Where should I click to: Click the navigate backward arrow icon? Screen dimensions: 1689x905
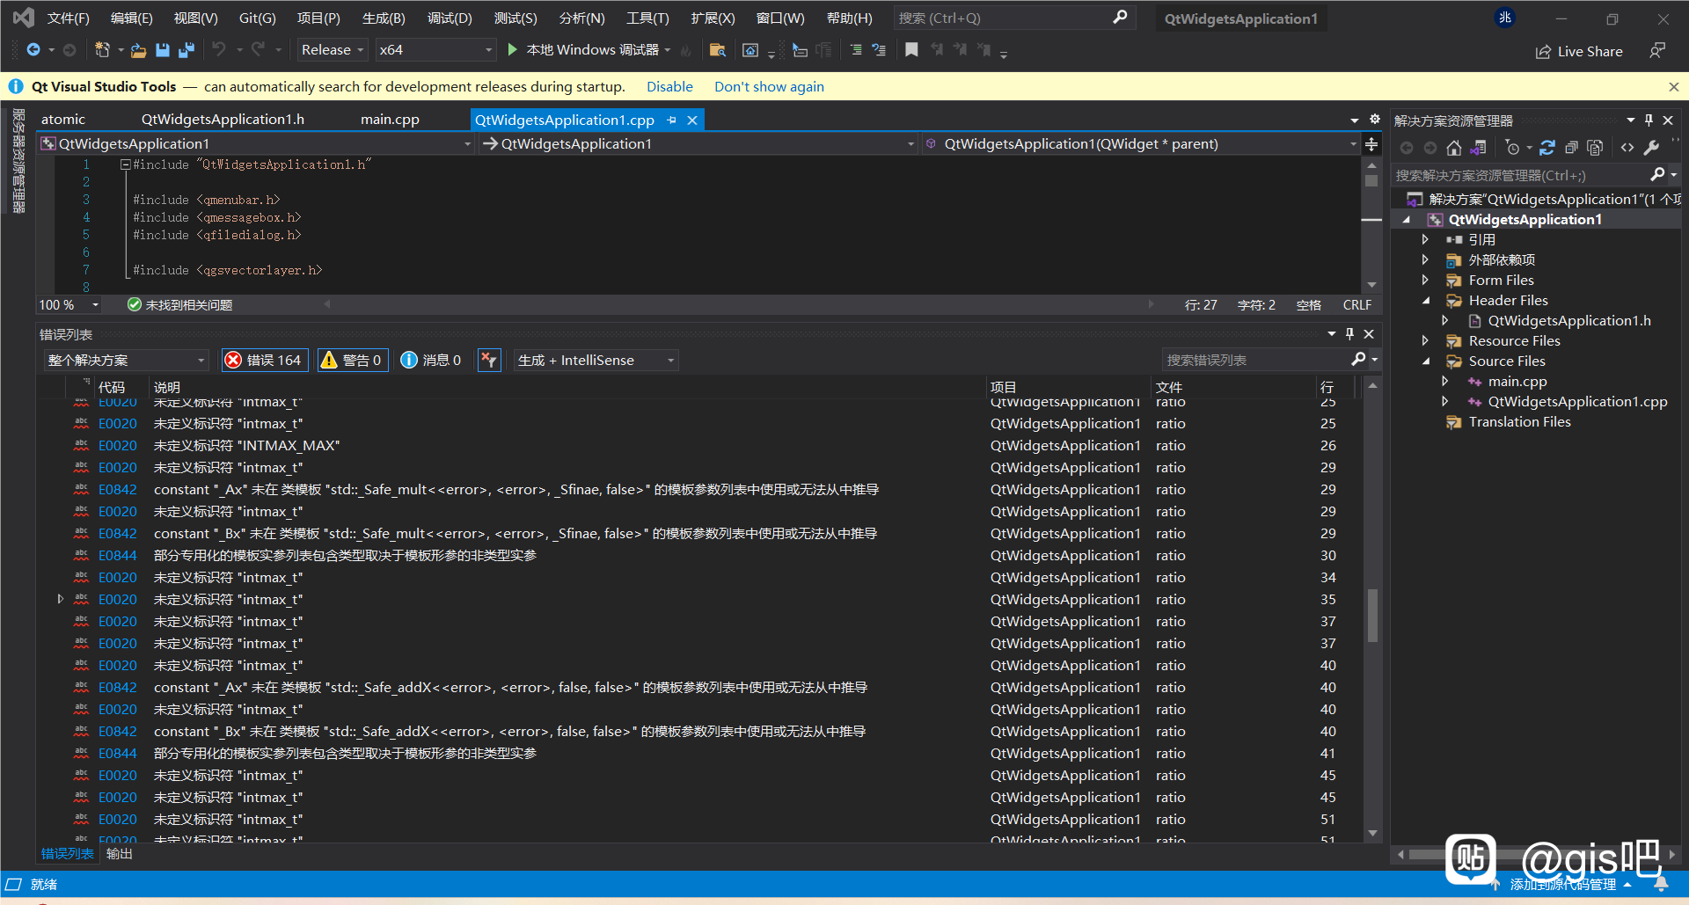33,50
